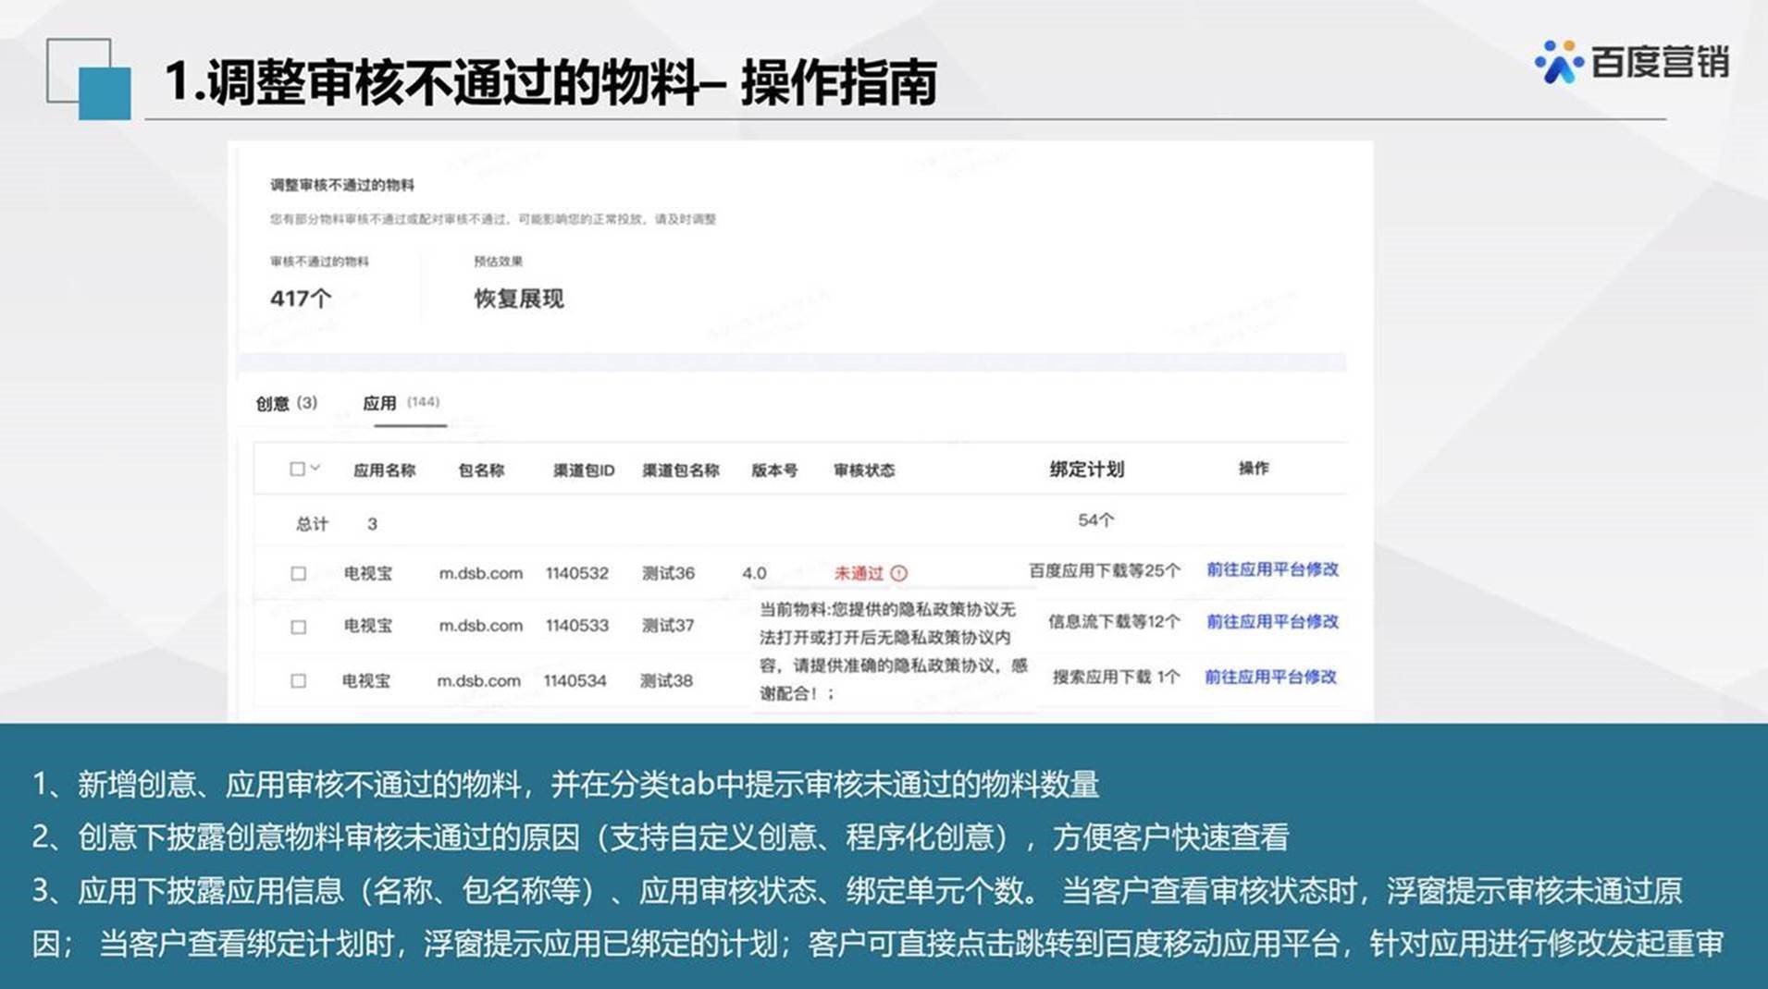The width and height of the screenshot is (1768, 989).
Task: Expand the dropdown arrow beside header checkbox
Action: (x=315, y=469)
